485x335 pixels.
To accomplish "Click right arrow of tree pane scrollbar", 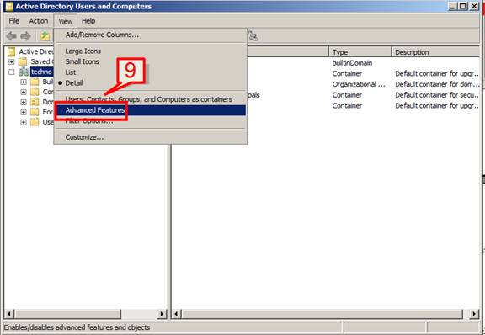I will click(x=162, y=314).
